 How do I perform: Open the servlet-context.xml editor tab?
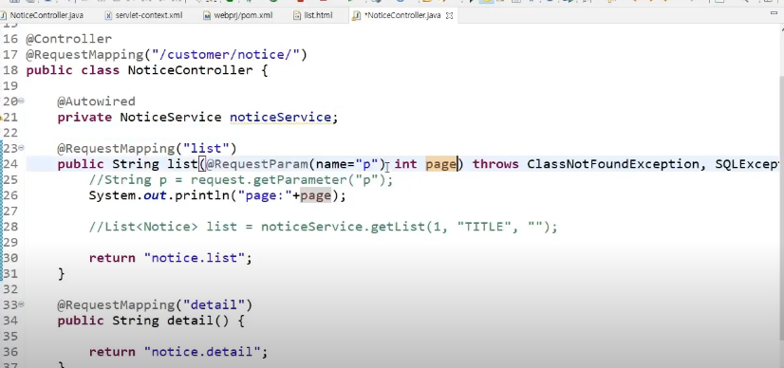(148, 15)
